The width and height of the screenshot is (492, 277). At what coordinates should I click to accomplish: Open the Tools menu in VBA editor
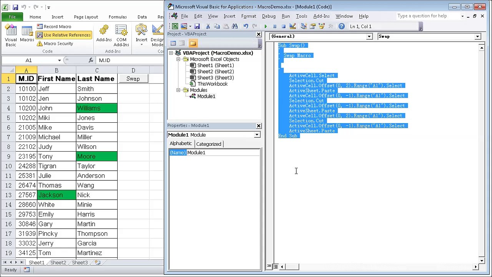click(301, 16)
